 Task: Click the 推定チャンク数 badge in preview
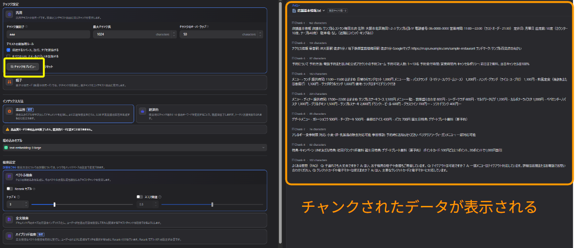pos(338,10)
